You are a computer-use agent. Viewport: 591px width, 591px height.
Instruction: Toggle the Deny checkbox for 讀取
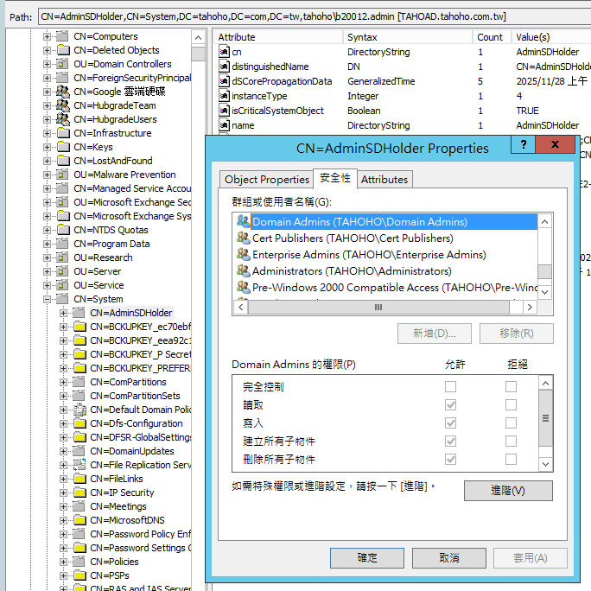coord(511,404)
